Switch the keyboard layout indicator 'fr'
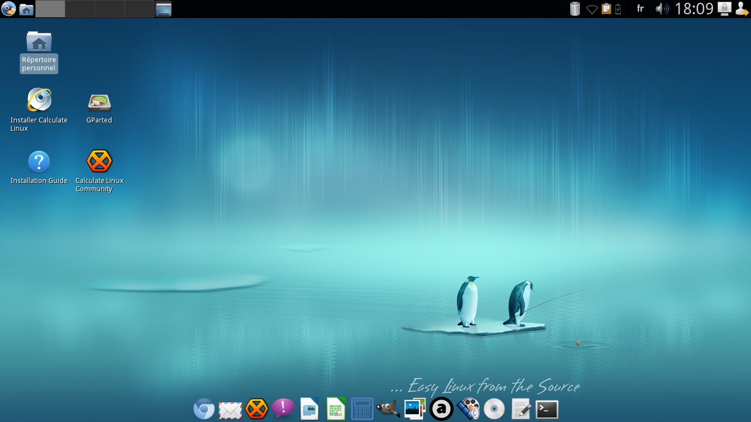 tap(640, 9)
